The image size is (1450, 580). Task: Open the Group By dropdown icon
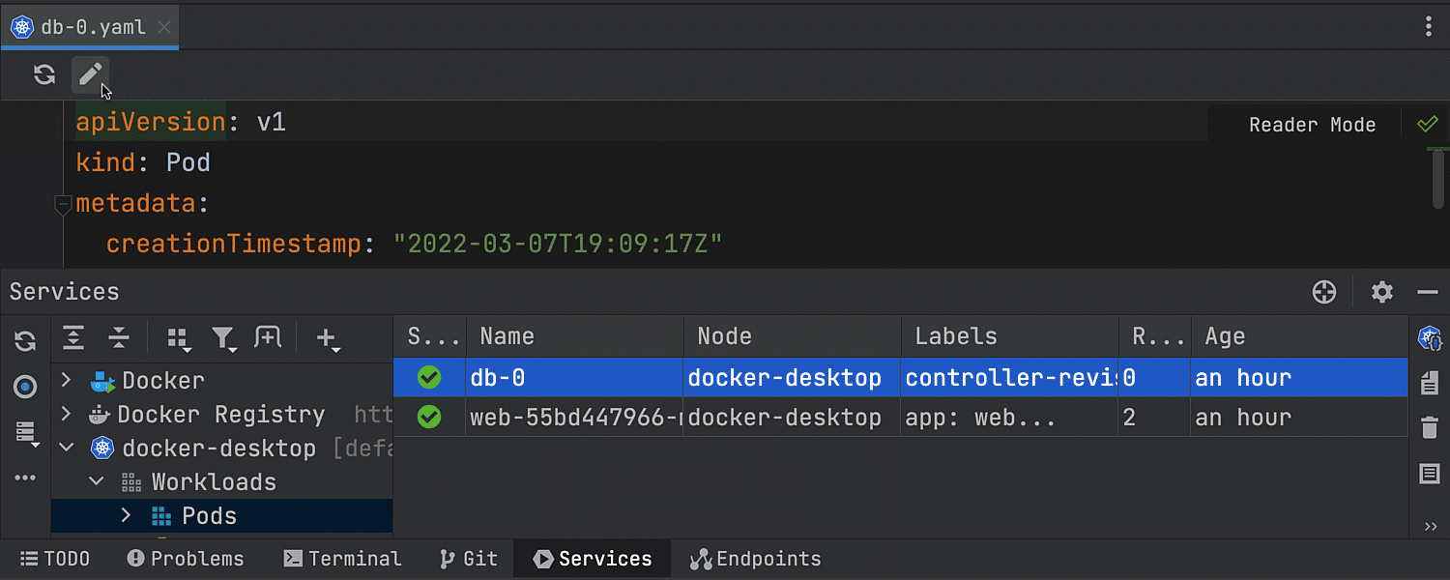pos(178,337)
